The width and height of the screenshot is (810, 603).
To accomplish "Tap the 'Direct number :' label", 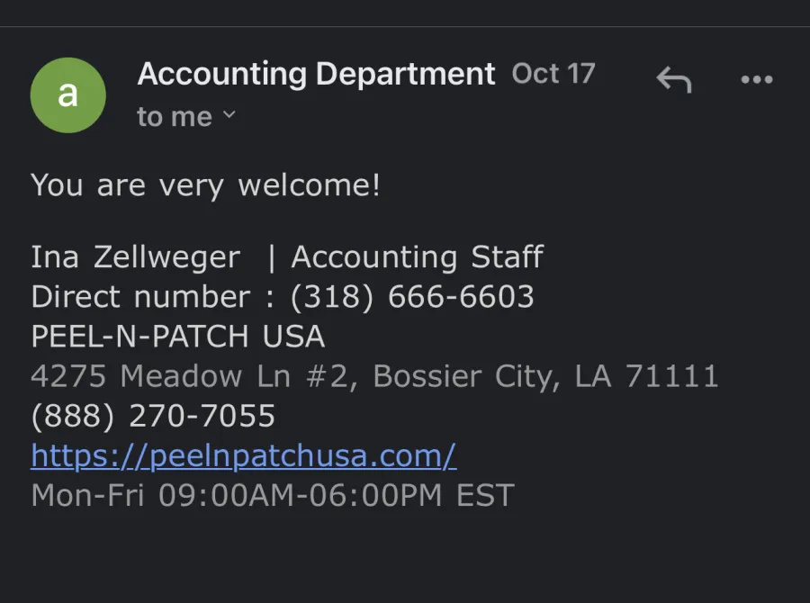I will click(x=153, y=297).
